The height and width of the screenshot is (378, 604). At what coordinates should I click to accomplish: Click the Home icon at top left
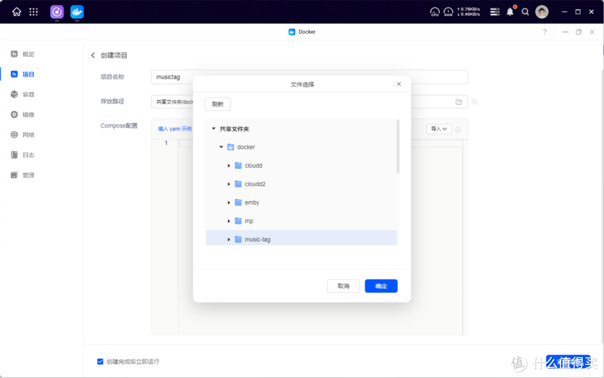(x=16, y=11)
